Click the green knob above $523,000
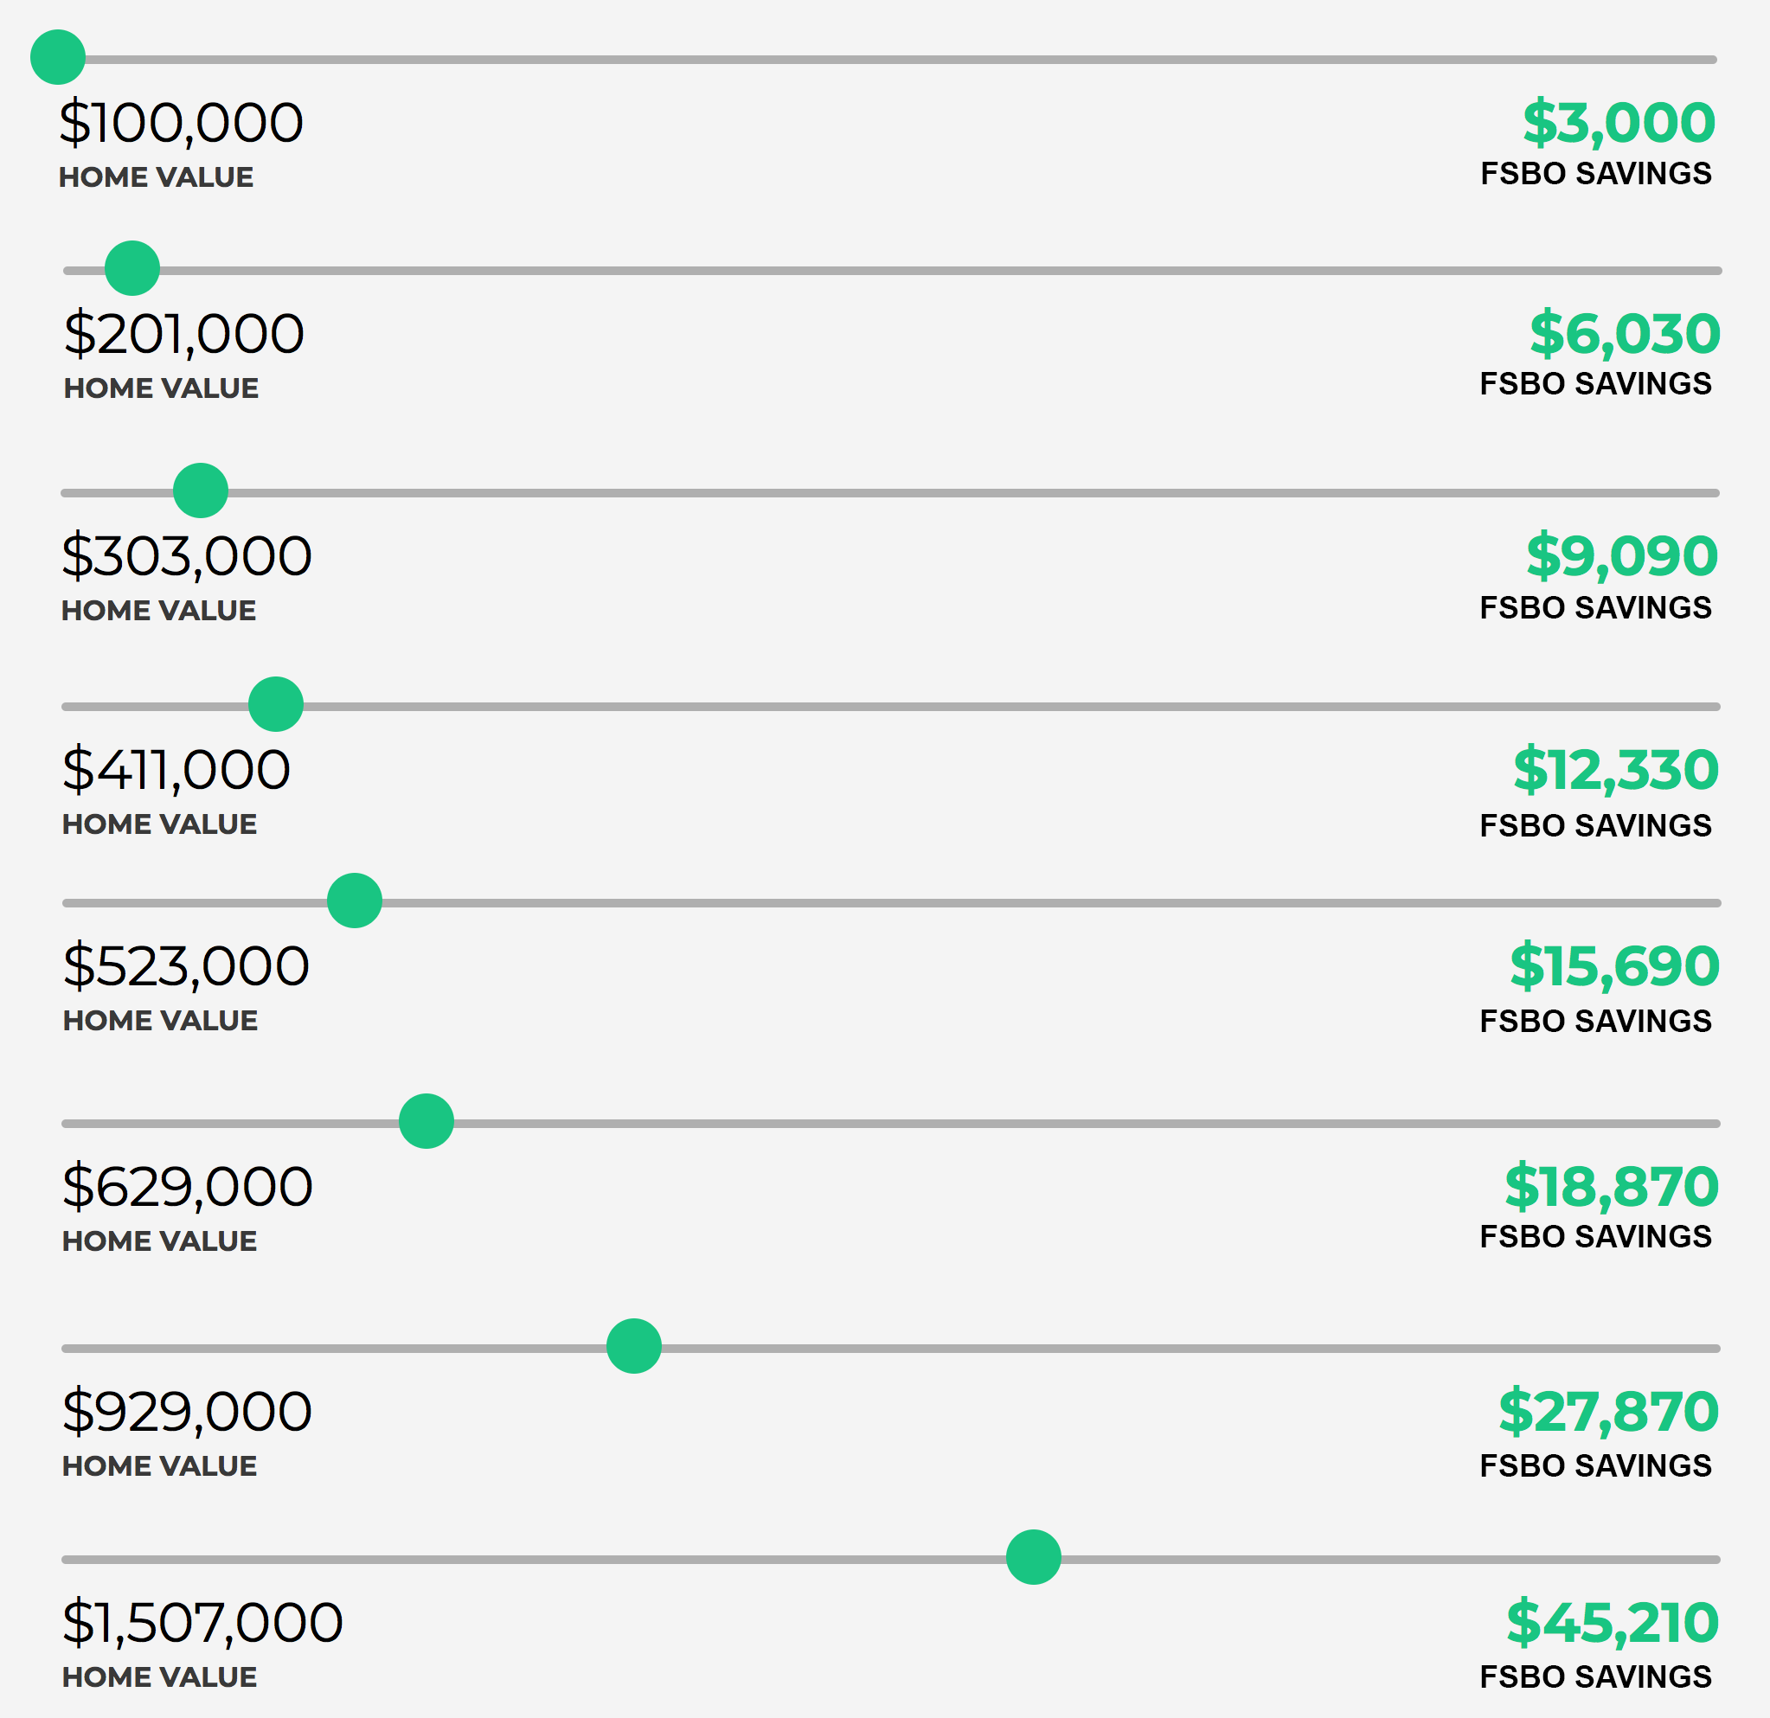 click(354, 900)
